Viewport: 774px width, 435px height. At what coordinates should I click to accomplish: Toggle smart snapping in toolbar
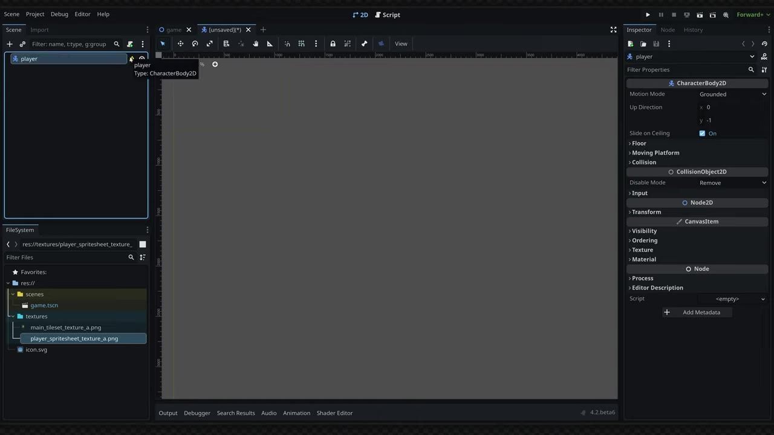pos(287,43)
